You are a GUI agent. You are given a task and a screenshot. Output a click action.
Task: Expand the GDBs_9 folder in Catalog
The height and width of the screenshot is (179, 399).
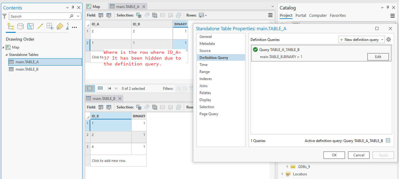(287, 167)
